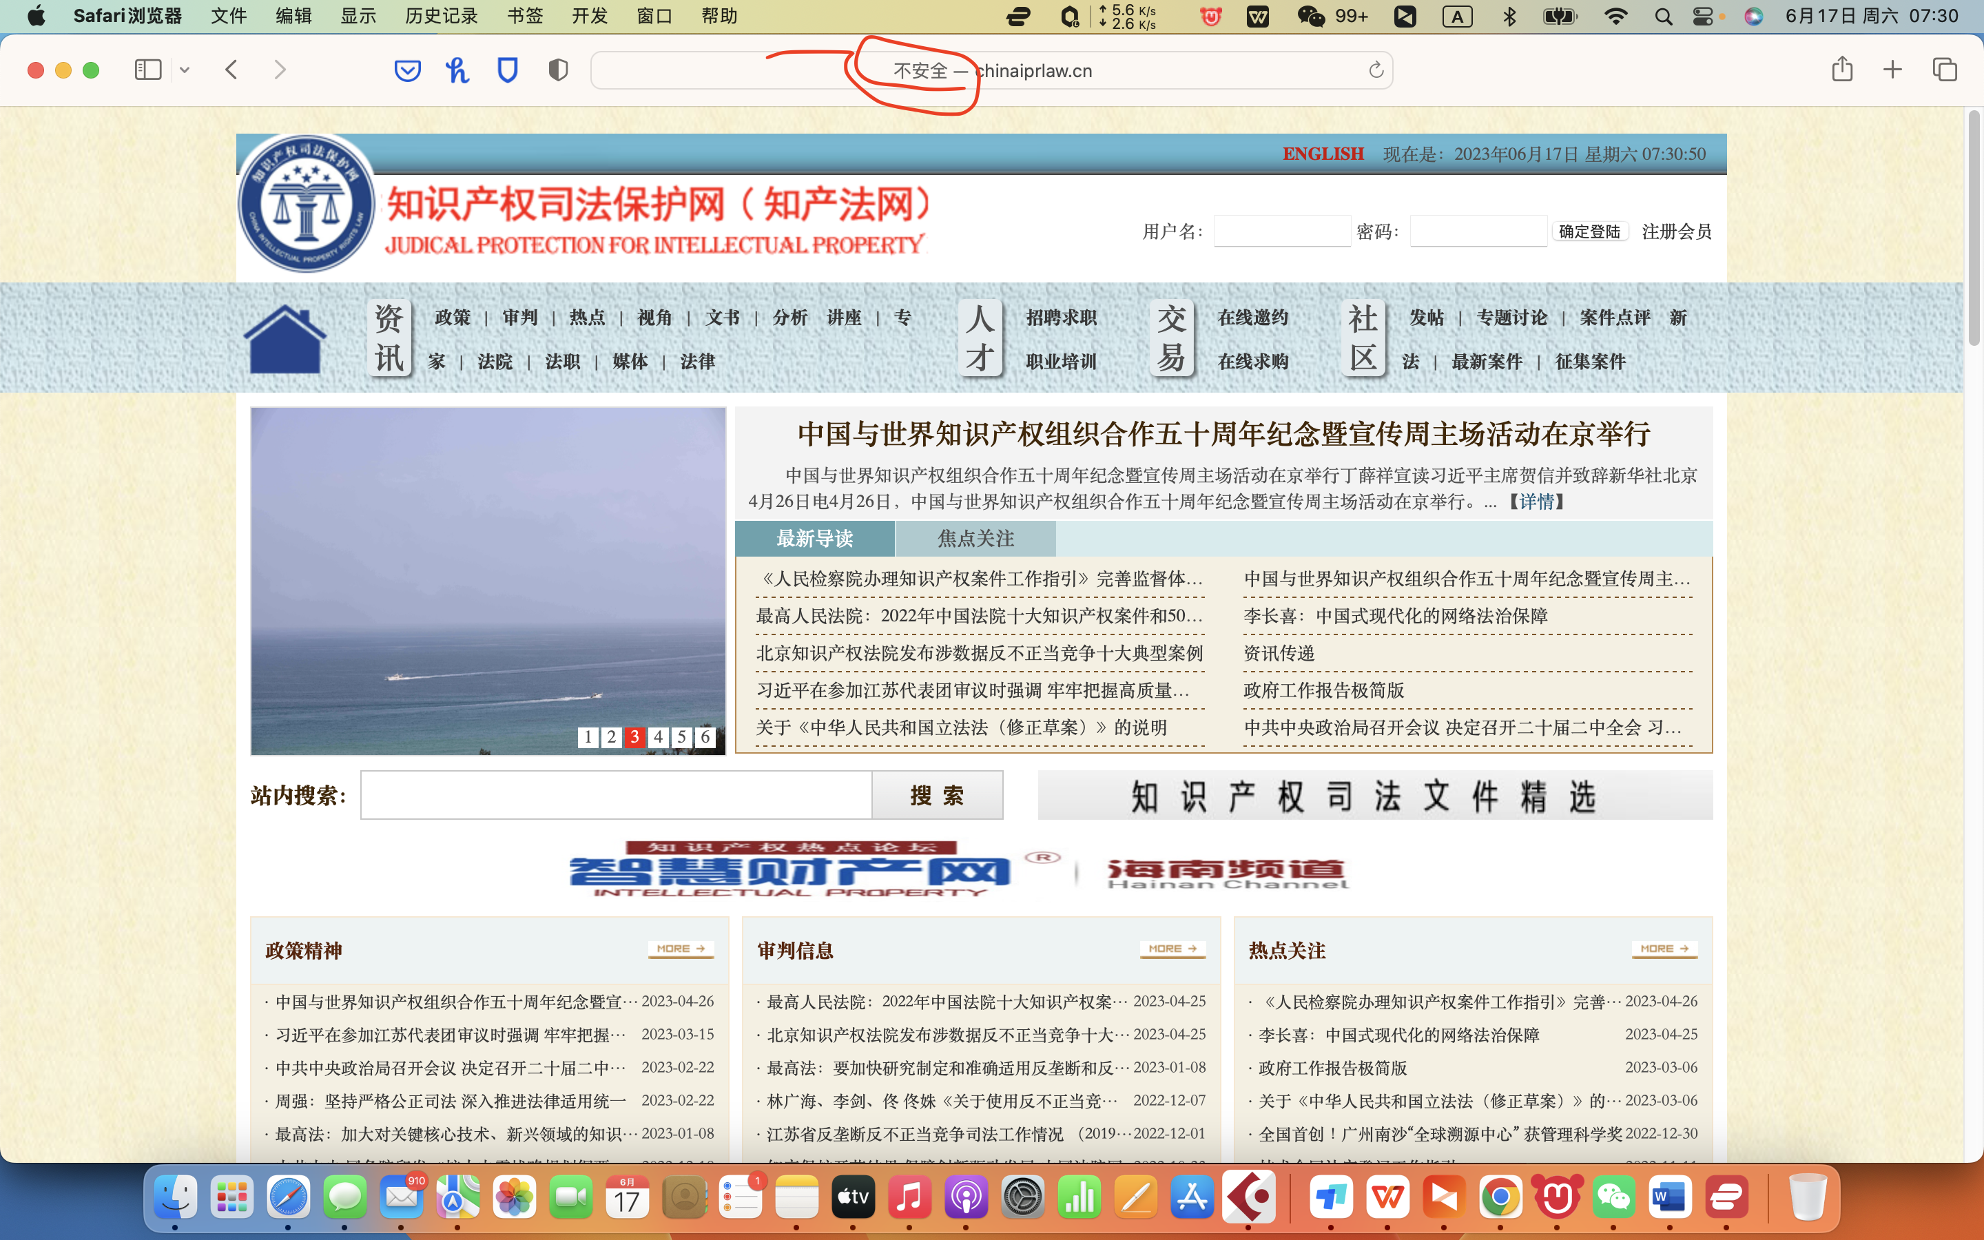The image size is (1984, 1240).
Task: Reload the page with the refresh icon
Action: coord(1376,70)
